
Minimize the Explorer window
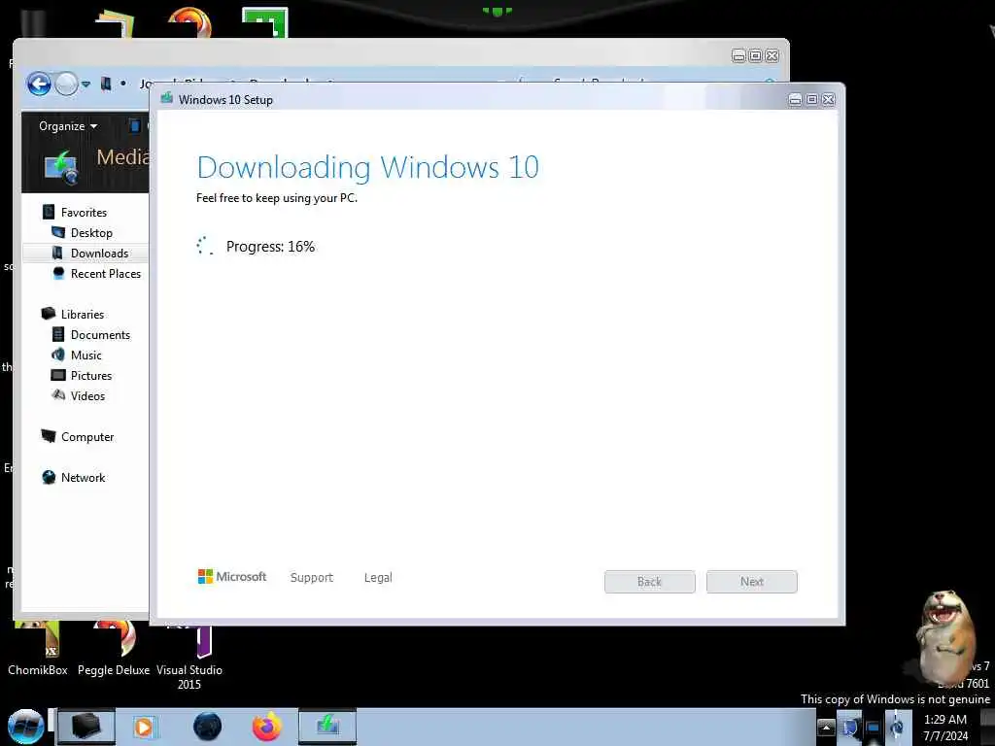click(738, 55)
